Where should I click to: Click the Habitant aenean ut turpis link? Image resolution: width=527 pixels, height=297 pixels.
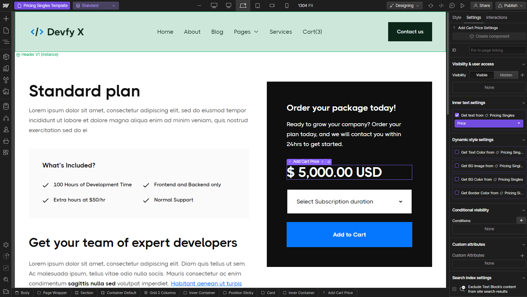point(206,283)
